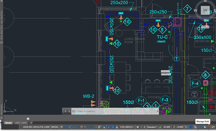The width and height of the screenshot is (216, 131).
Task: Click the ViewCube S compass direction
Action: (x=205, y=20)
